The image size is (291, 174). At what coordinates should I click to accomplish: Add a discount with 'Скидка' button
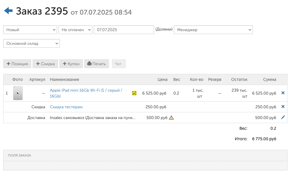tap(45, 64)
